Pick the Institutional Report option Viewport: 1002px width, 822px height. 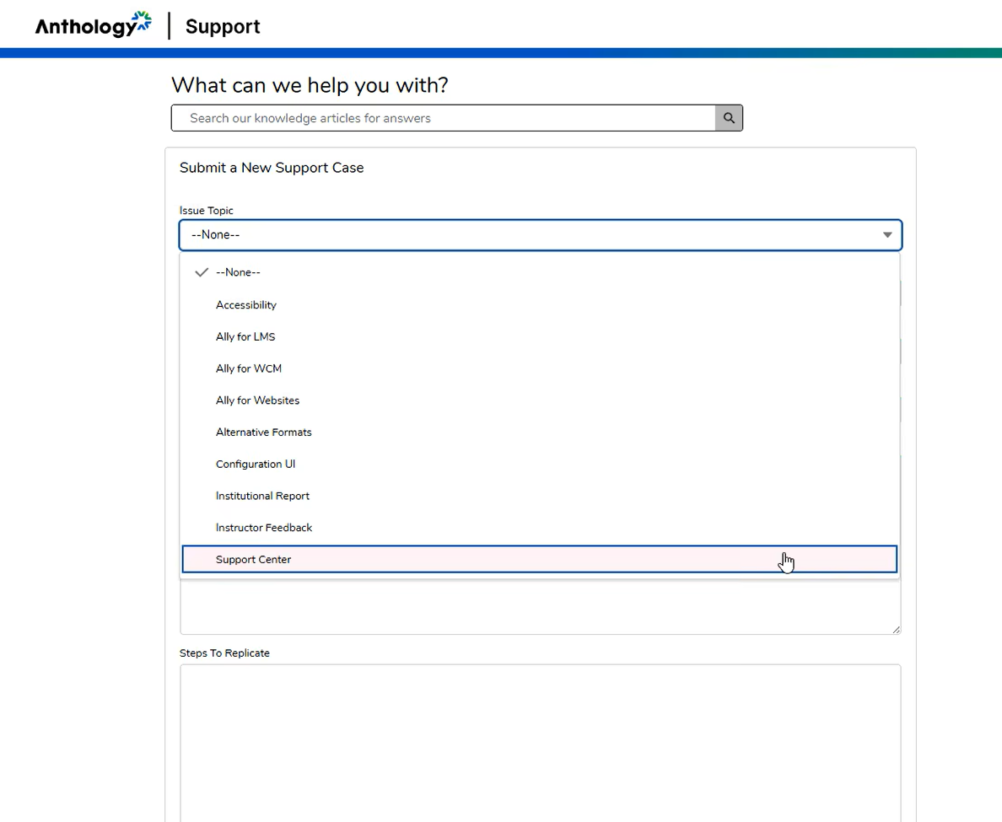(x=262, y=496)
